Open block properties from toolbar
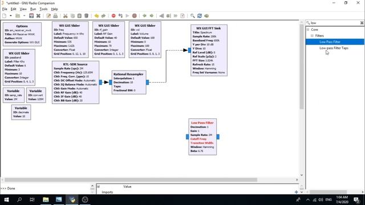 click(x=48, y=16)
